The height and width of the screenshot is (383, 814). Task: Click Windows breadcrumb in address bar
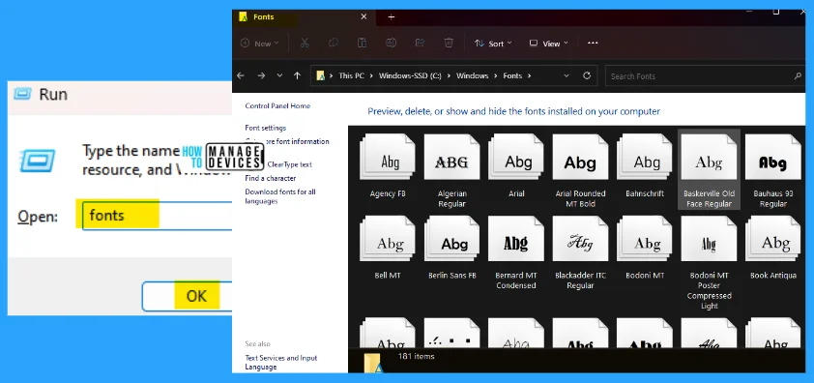tap(473, 75)
